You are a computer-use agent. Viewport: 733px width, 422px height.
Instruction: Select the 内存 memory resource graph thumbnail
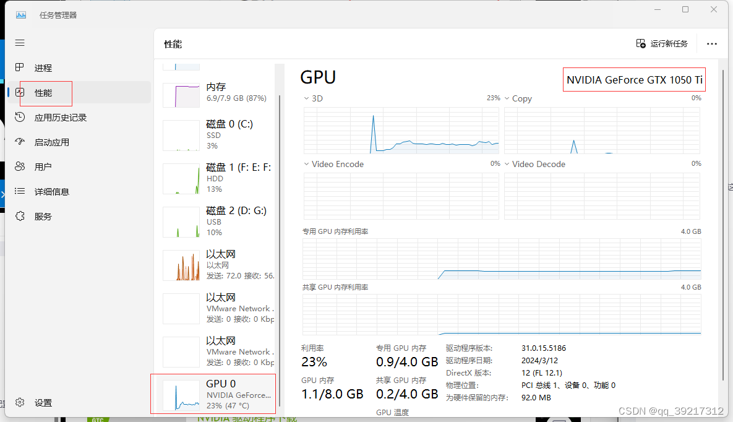pos(181,95)
